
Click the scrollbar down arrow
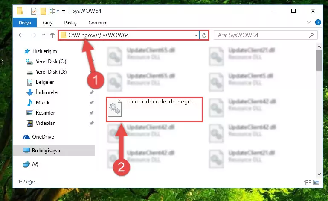click(319, 174)
